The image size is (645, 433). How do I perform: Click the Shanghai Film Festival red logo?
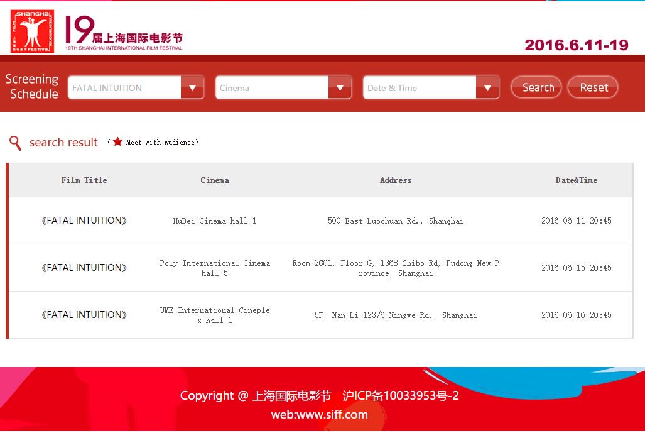[32, 31]
